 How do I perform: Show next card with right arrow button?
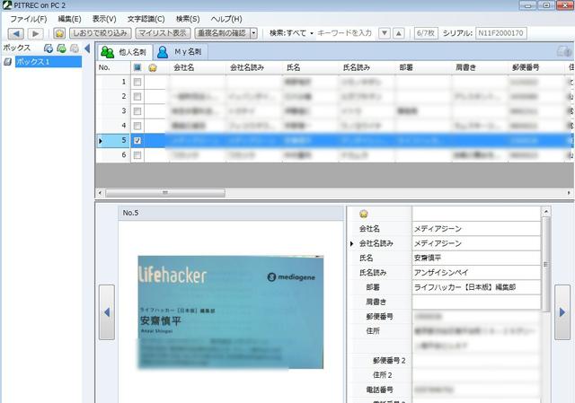[x=562, y=312]
